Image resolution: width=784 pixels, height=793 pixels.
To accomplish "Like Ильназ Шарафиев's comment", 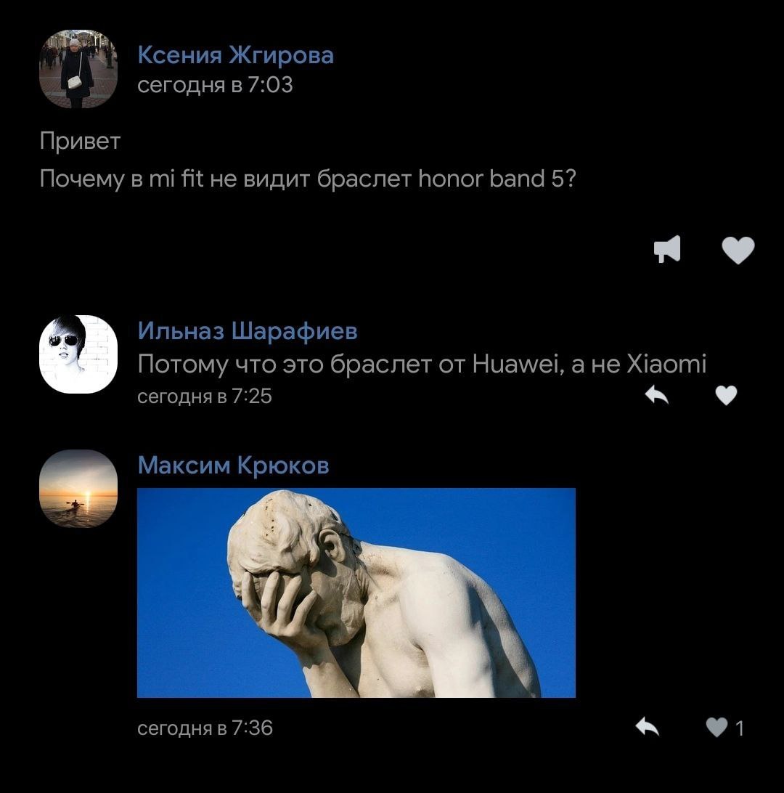I will 726,396.
